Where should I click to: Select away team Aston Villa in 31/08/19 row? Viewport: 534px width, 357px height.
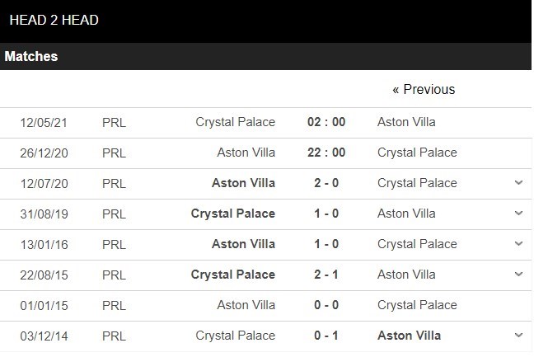(406, 214)
